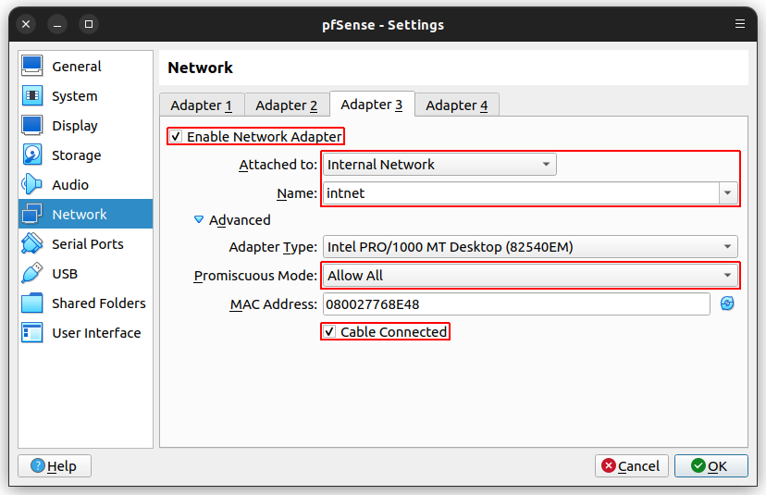Generate a new random MAC address
This screenshot has height=495, width=766.
[x=727, y=303]
